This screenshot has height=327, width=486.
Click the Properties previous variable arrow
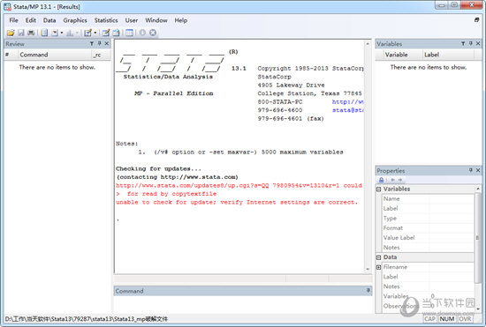coord(392,180)
